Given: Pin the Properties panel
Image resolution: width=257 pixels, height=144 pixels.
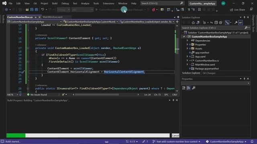Looking at the screenshot, I should pyautogui.click(x=244, y=79).
